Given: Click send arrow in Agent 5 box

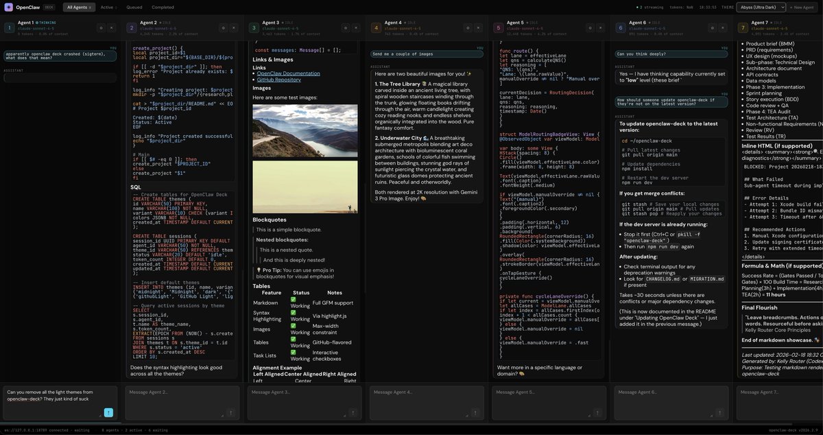Looking at the screenshot, I should (598, 412).
